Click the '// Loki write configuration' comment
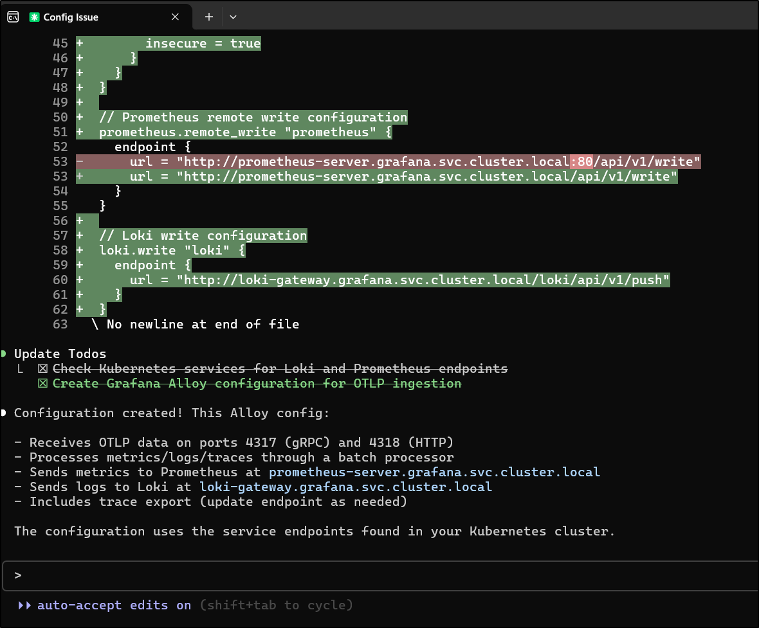Image resolution: width=759 pixels, height=628 pixels. pyautogui.click(x=203, y=236)
